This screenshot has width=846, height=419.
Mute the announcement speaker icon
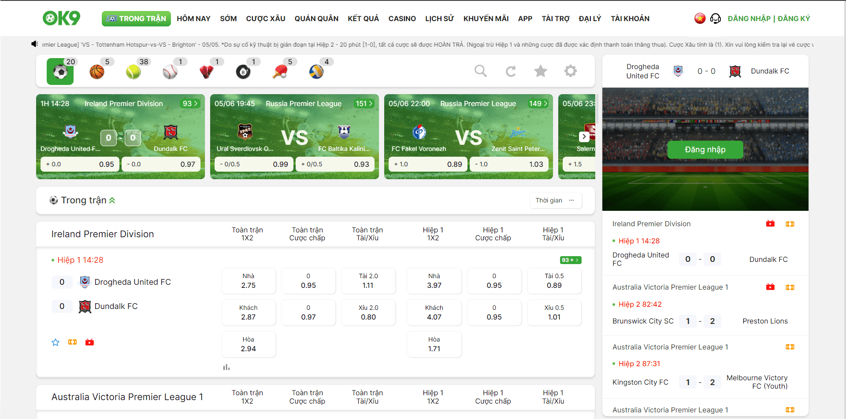click(x=35, y=44)
